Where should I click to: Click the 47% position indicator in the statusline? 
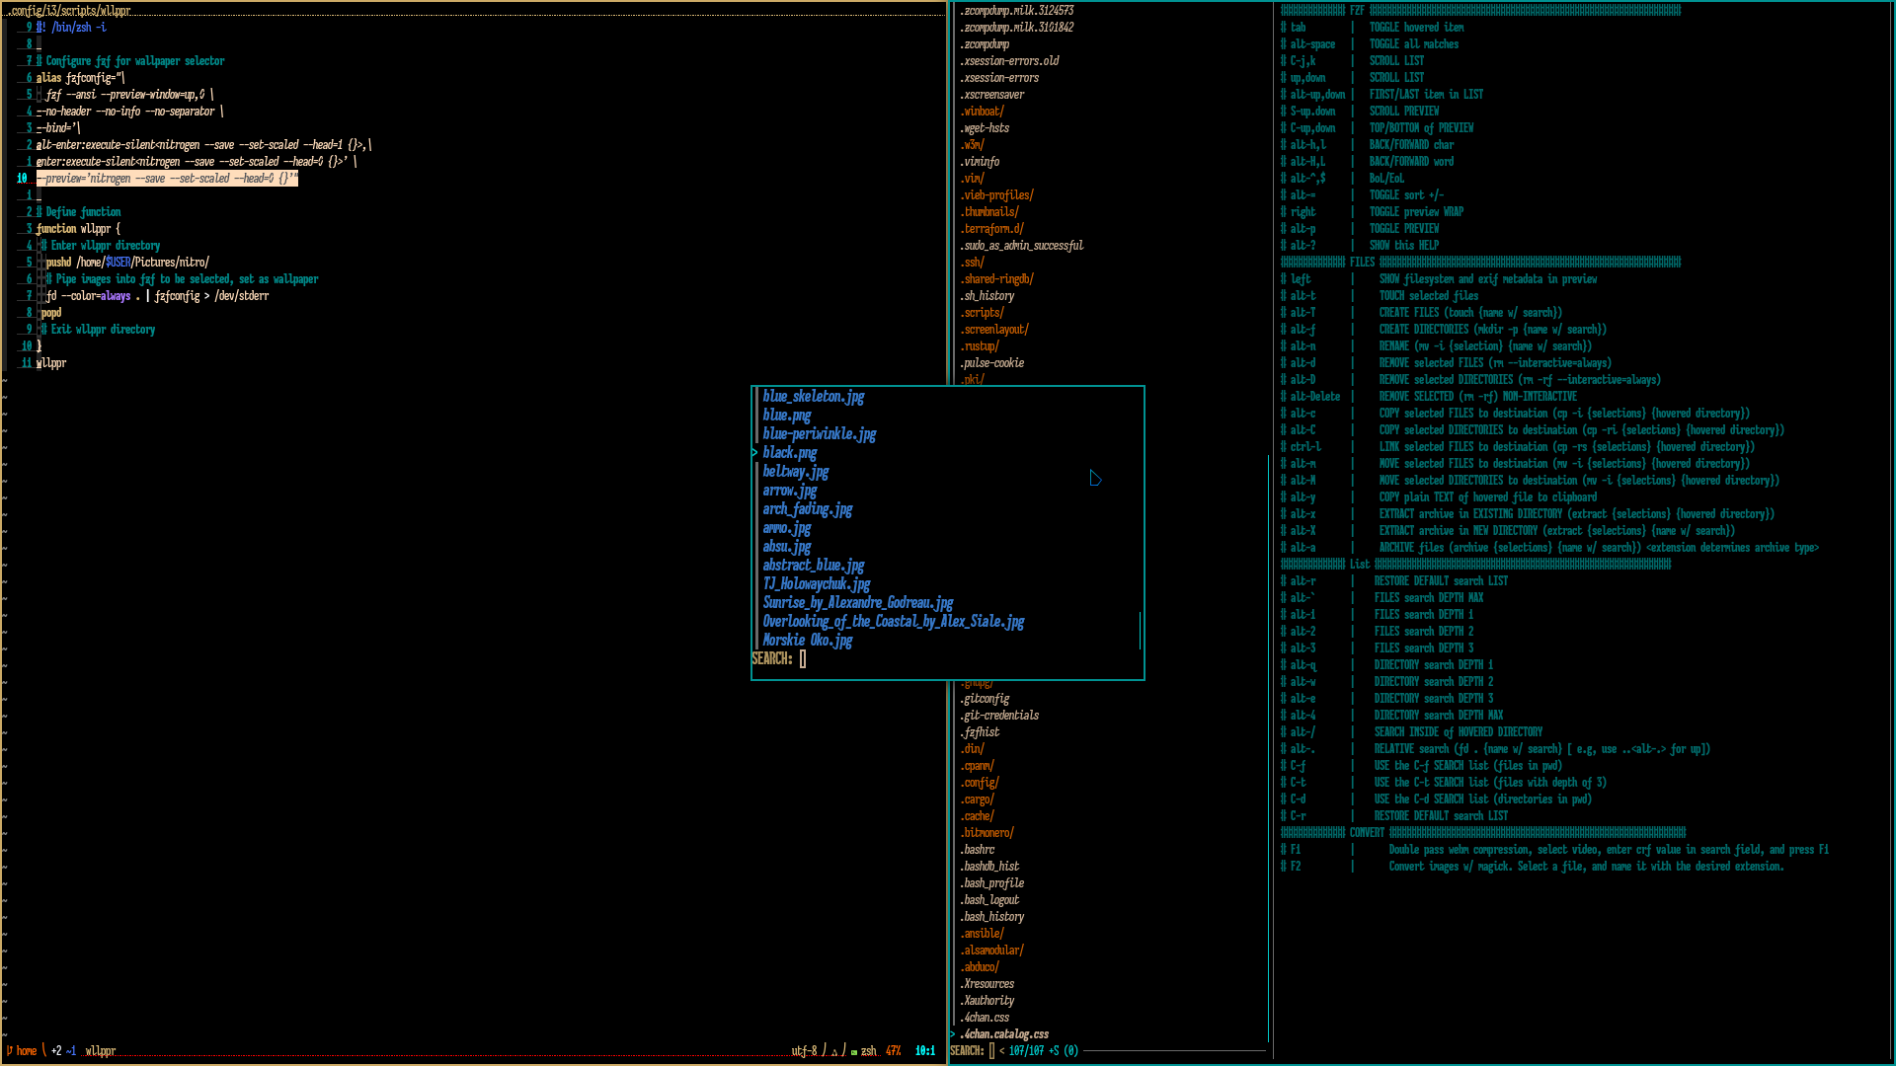point(893,1051)
